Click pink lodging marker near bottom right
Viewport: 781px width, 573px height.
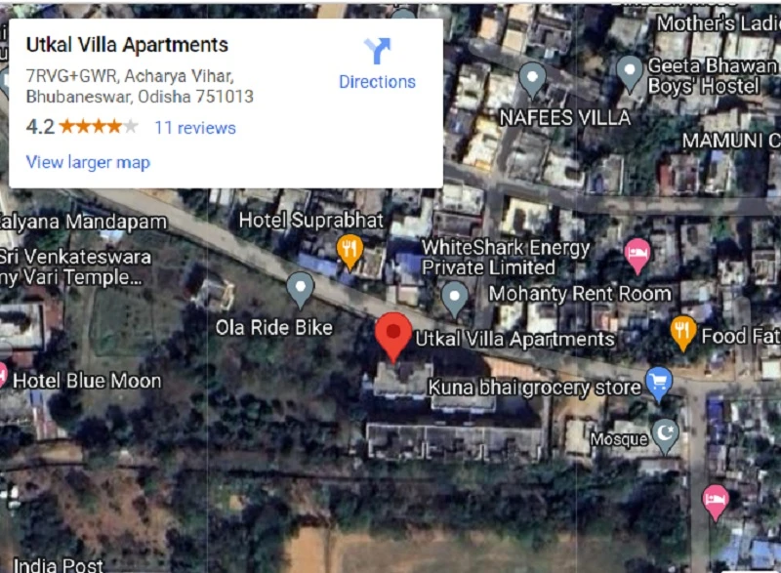click(x=716, y=503)
